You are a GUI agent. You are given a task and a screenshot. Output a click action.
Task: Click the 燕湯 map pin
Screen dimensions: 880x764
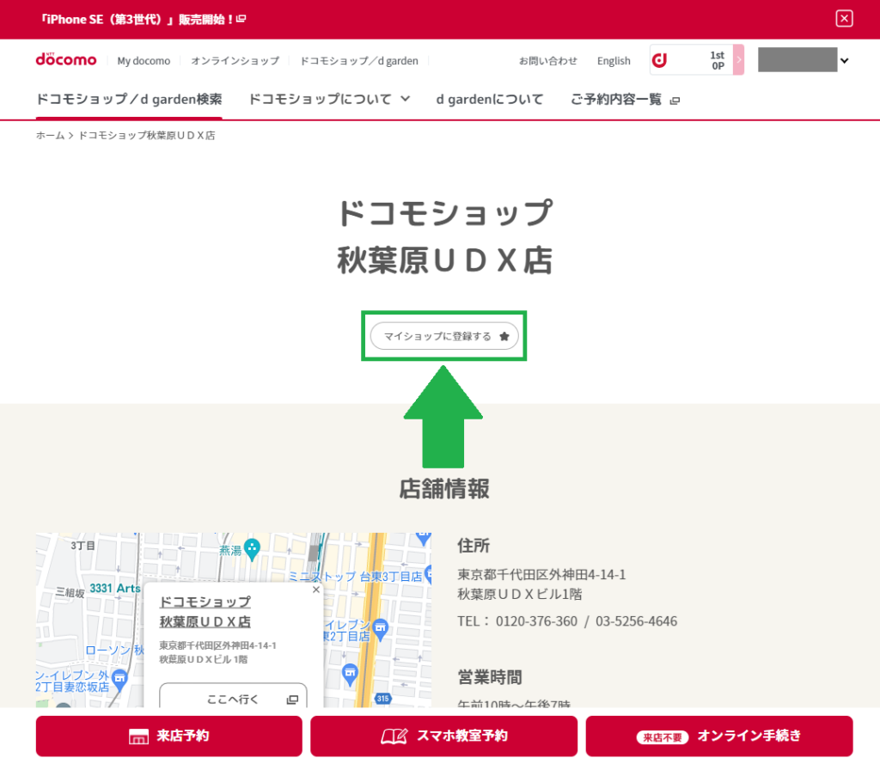[253, 549]
